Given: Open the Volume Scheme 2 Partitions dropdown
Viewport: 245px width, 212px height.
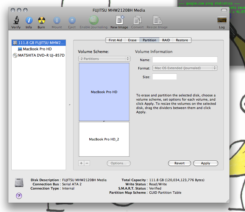Looking at the screenshot, I should [104, 59].
